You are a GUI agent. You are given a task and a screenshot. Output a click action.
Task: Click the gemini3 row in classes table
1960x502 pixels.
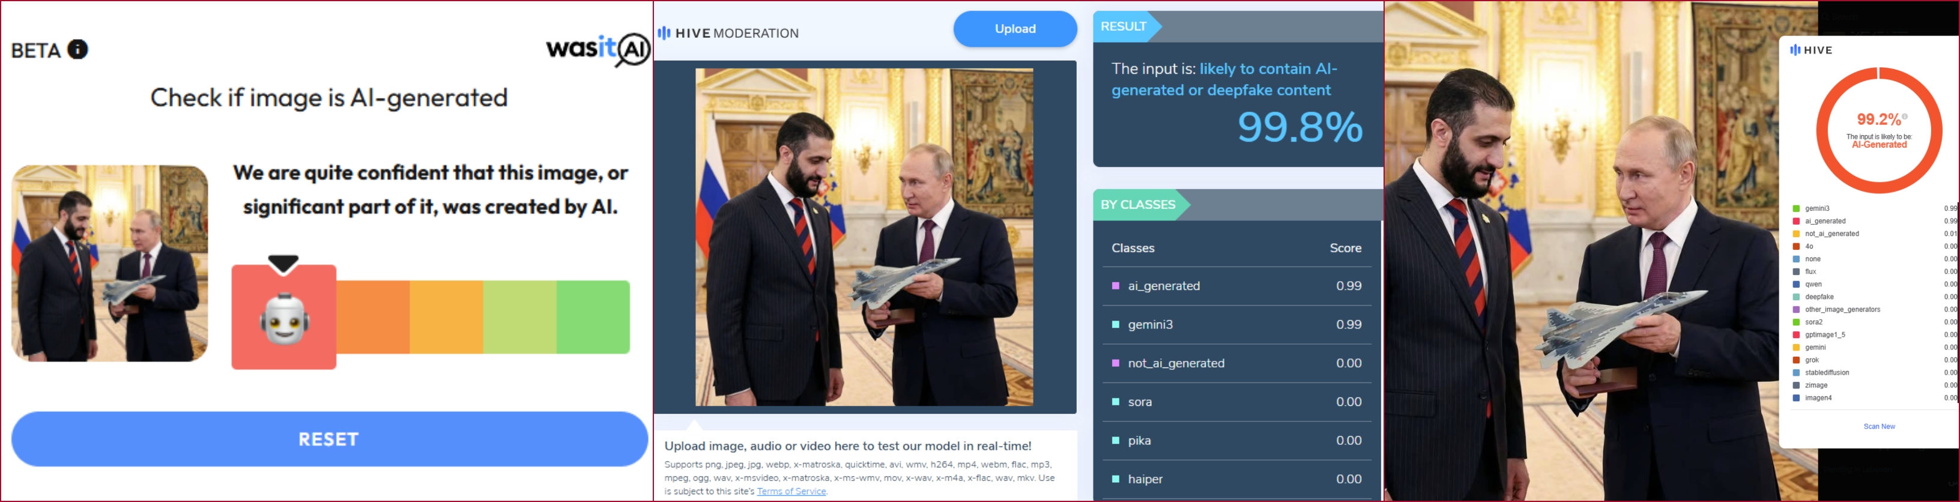(x=1236, y=325)
